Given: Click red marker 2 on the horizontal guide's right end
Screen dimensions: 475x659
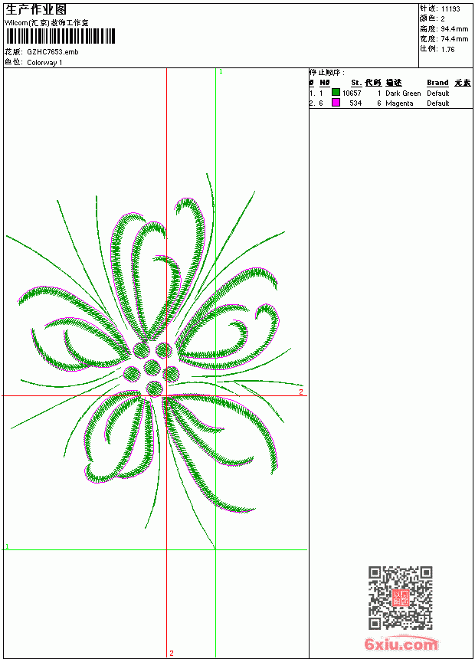Looking at the screenshot, I should [301, 392].
